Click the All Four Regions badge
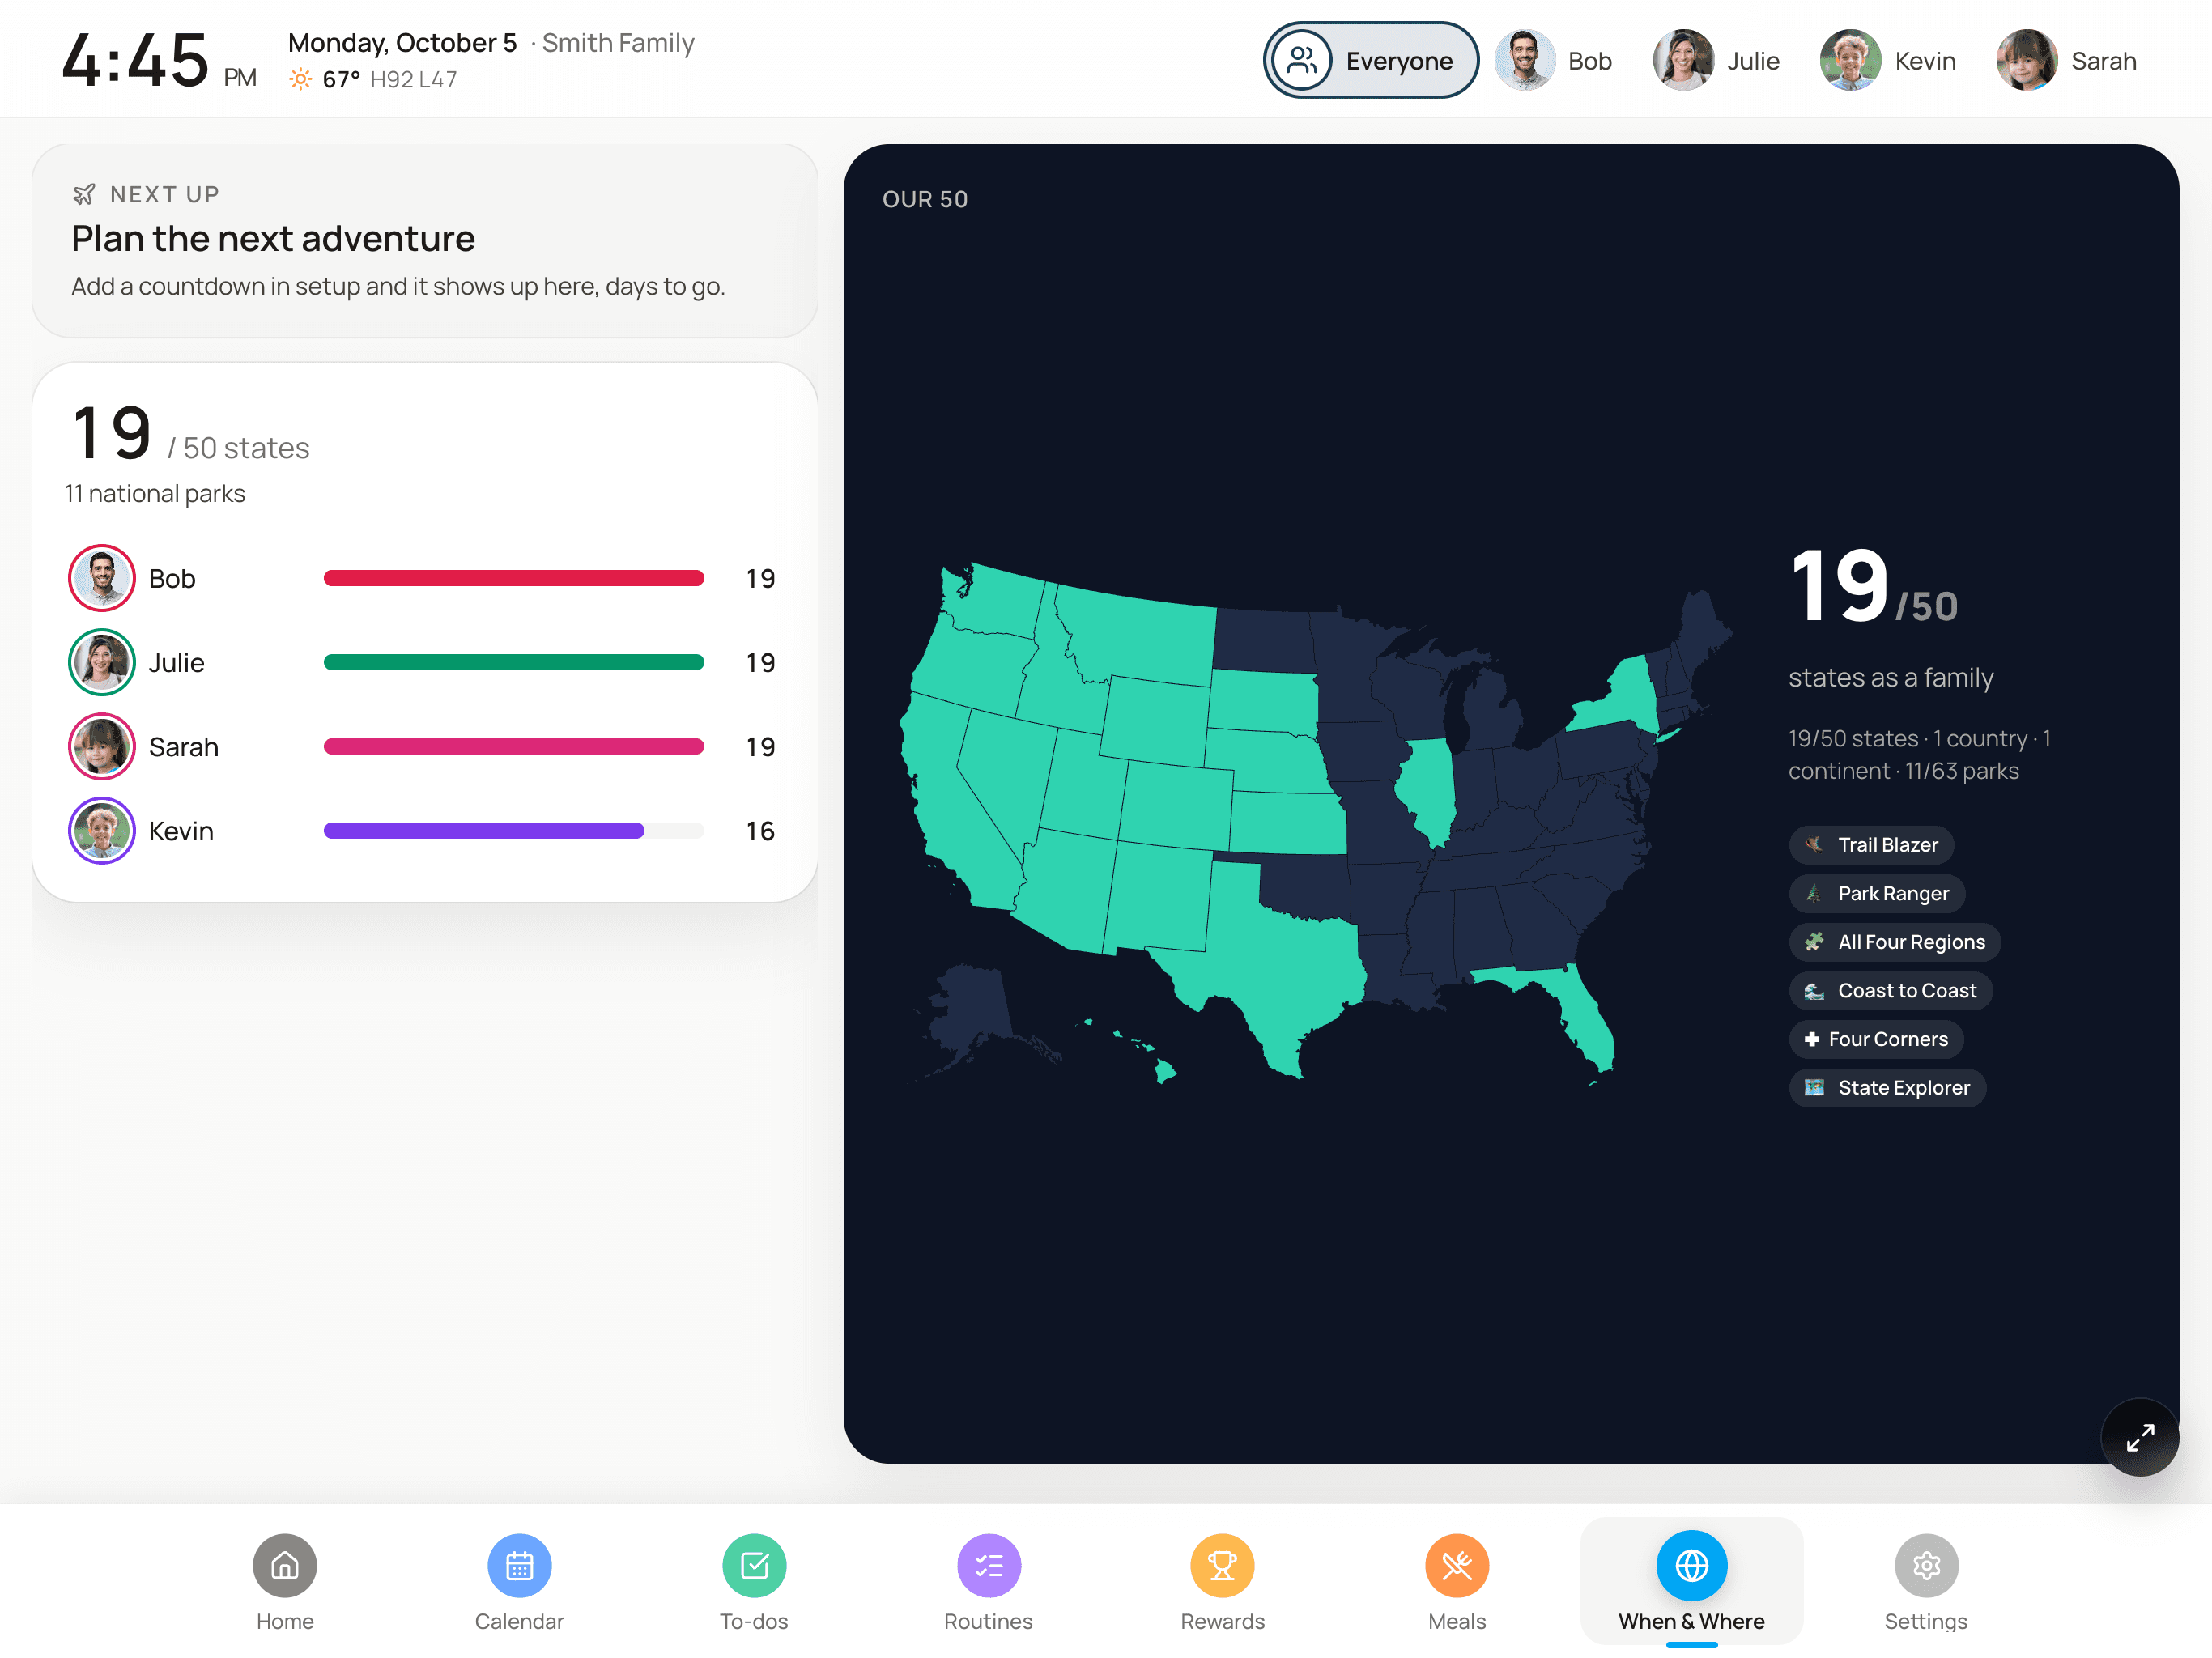The width and height of the screenshot is (2212, 1658). click(1895, 942)
